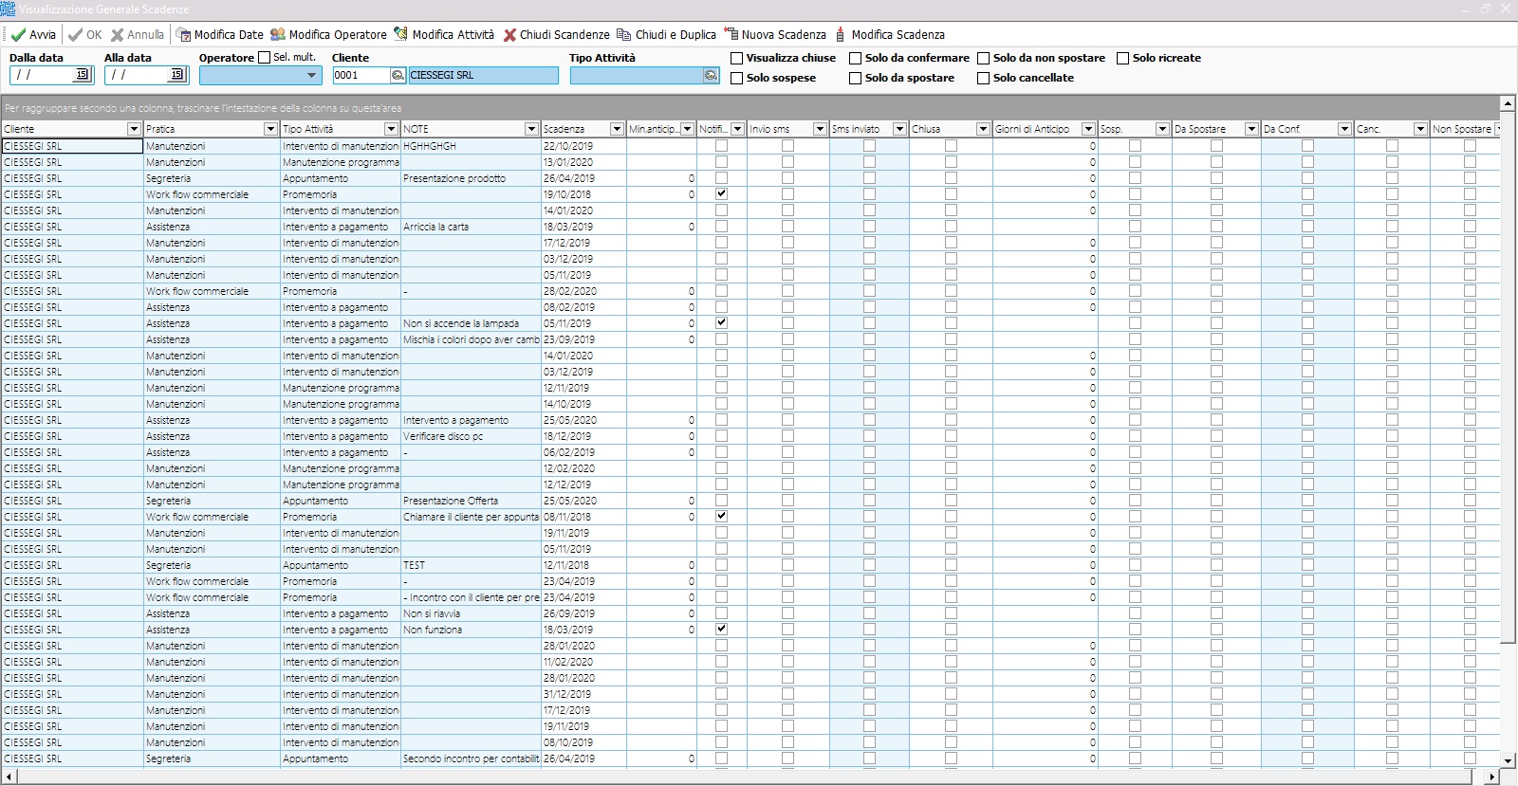Viewport: 1518px width, 786px height.
Task: Enable Solo da spostare filter
Action: coord(856,78)
